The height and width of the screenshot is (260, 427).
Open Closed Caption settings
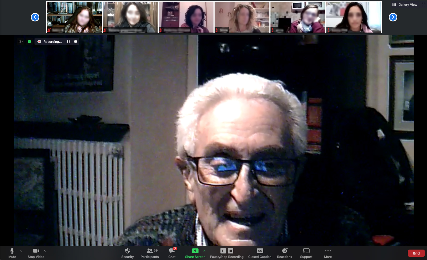[260, 253]
